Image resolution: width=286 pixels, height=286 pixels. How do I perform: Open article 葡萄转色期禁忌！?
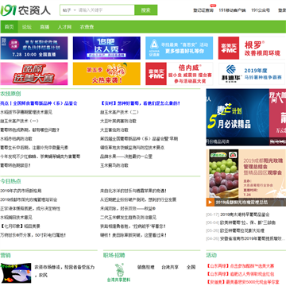(x=15, y=165)
